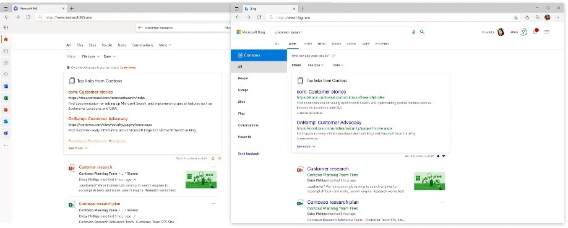
Task: Open the app launcher grid in Microsoft 365
Action: (6, 27)
